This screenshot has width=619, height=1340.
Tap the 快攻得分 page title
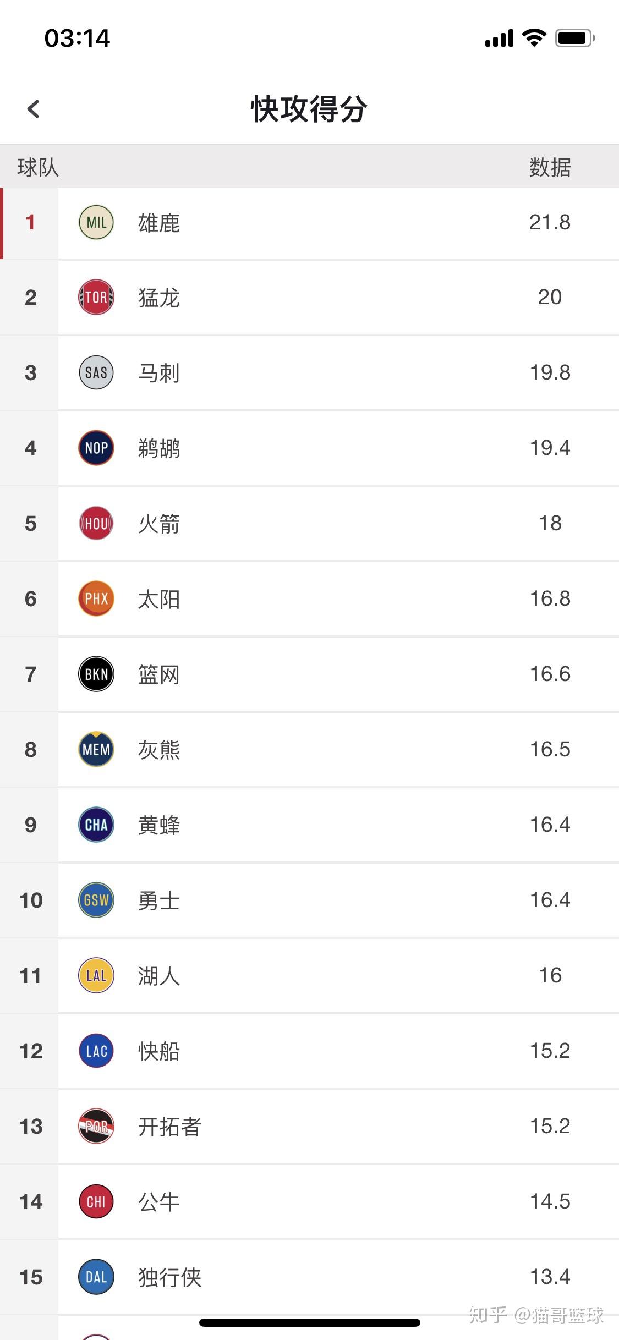pyautogui.click(x=309, y=109)
